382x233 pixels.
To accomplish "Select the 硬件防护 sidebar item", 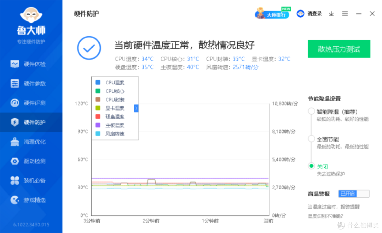I will click(x=31, y=123).
